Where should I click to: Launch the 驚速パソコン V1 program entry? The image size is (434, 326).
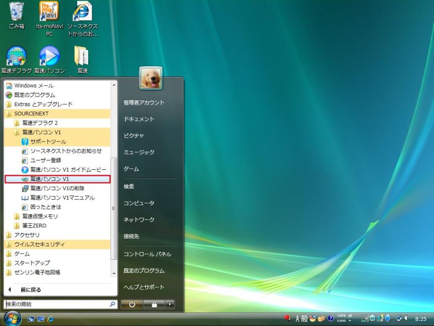tap(58, 179)
